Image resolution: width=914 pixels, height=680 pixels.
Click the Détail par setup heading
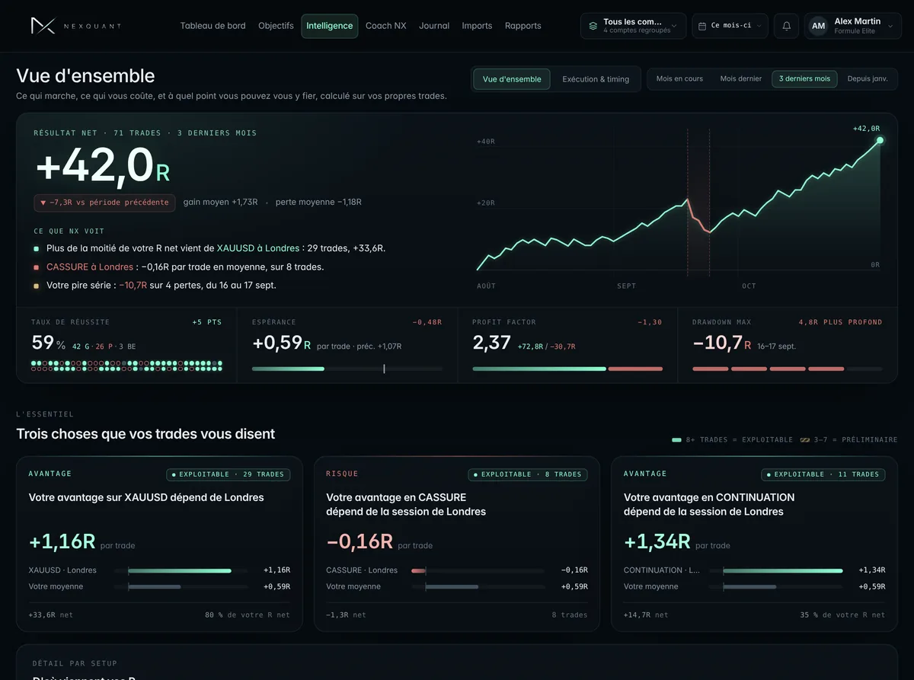tap(75, 664)
